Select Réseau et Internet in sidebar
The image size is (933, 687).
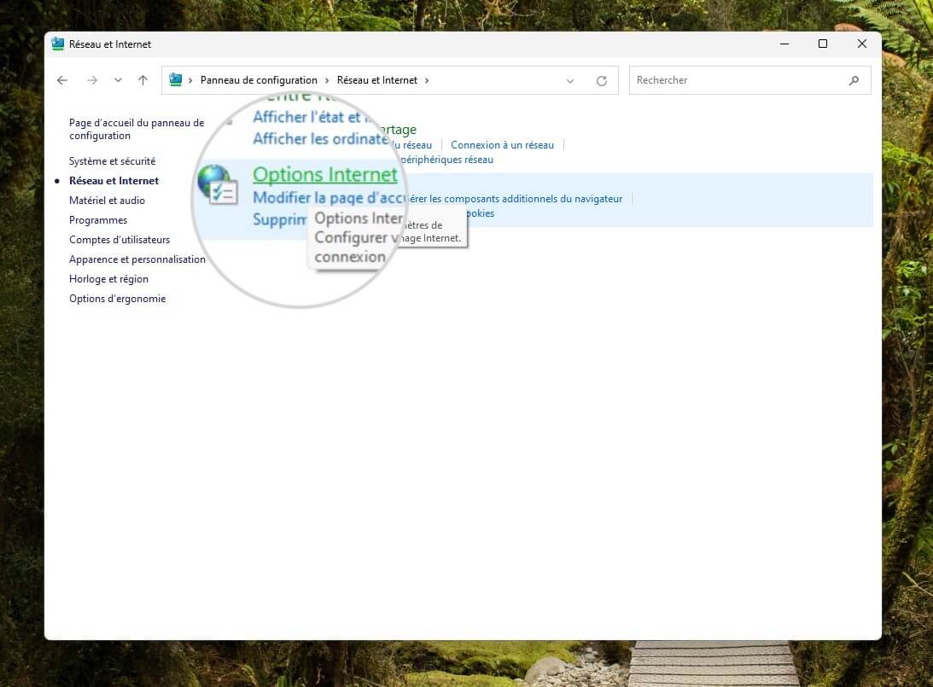coord(114,181)
